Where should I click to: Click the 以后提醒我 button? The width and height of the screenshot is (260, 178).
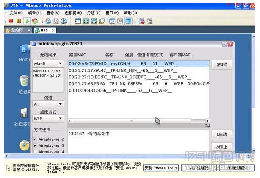tap(199, 168)
